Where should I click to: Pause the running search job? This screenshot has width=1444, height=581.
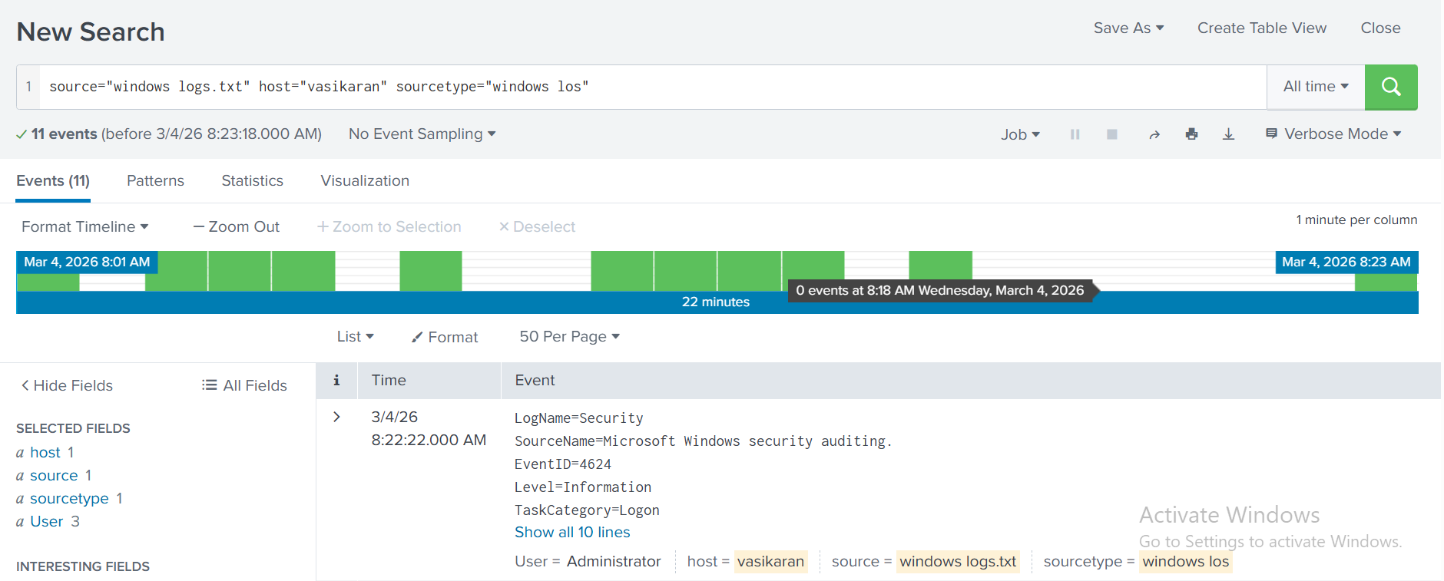coord(1075,134)
